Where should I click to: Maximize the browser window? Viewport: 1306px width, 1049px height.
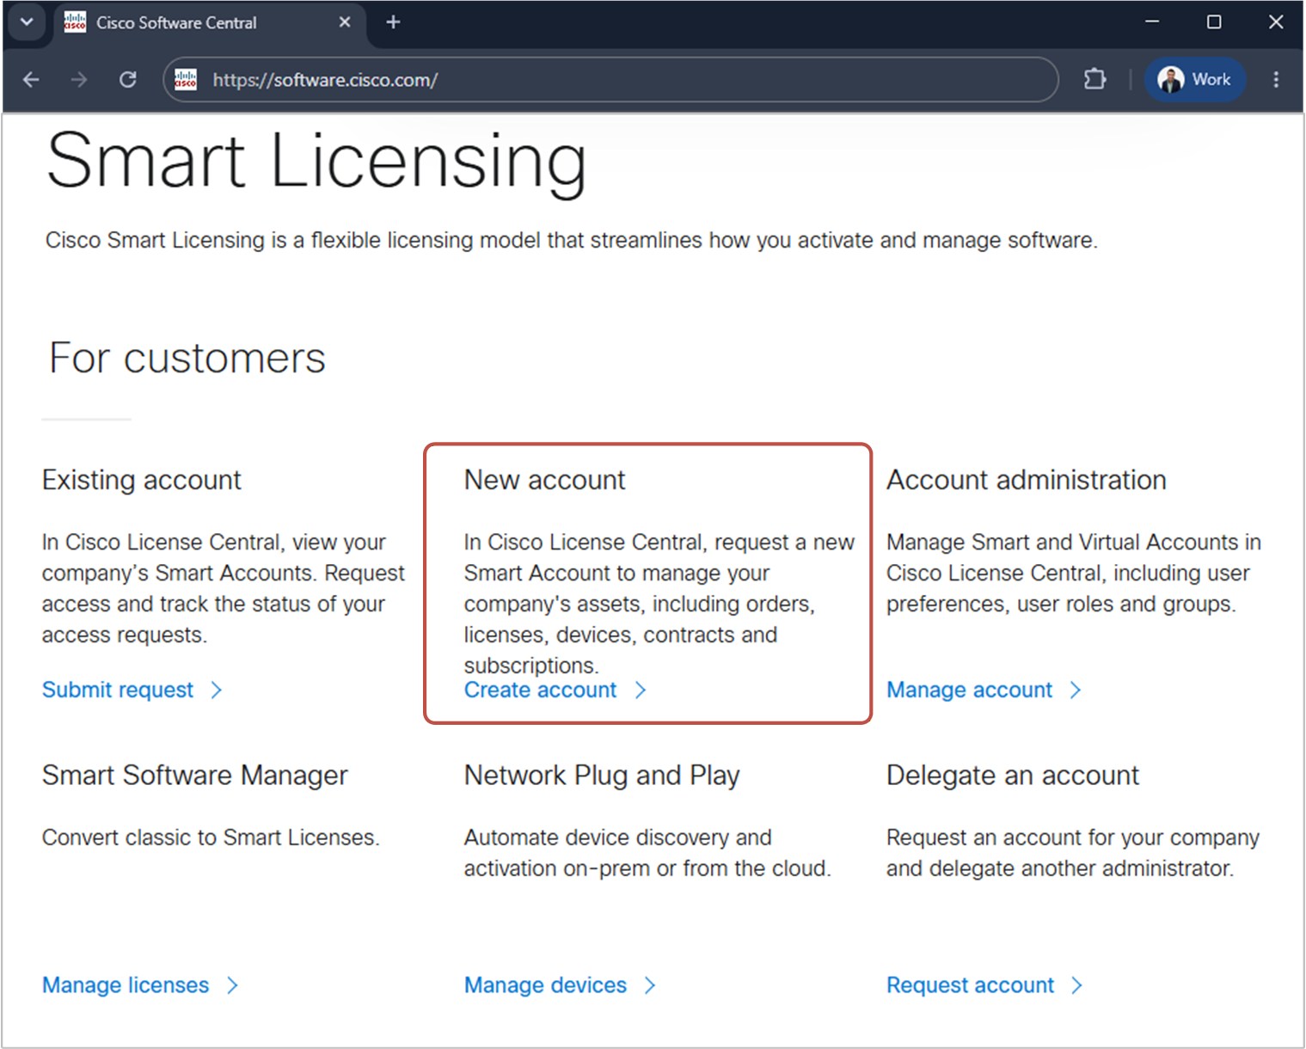(x=1214, y=22)
